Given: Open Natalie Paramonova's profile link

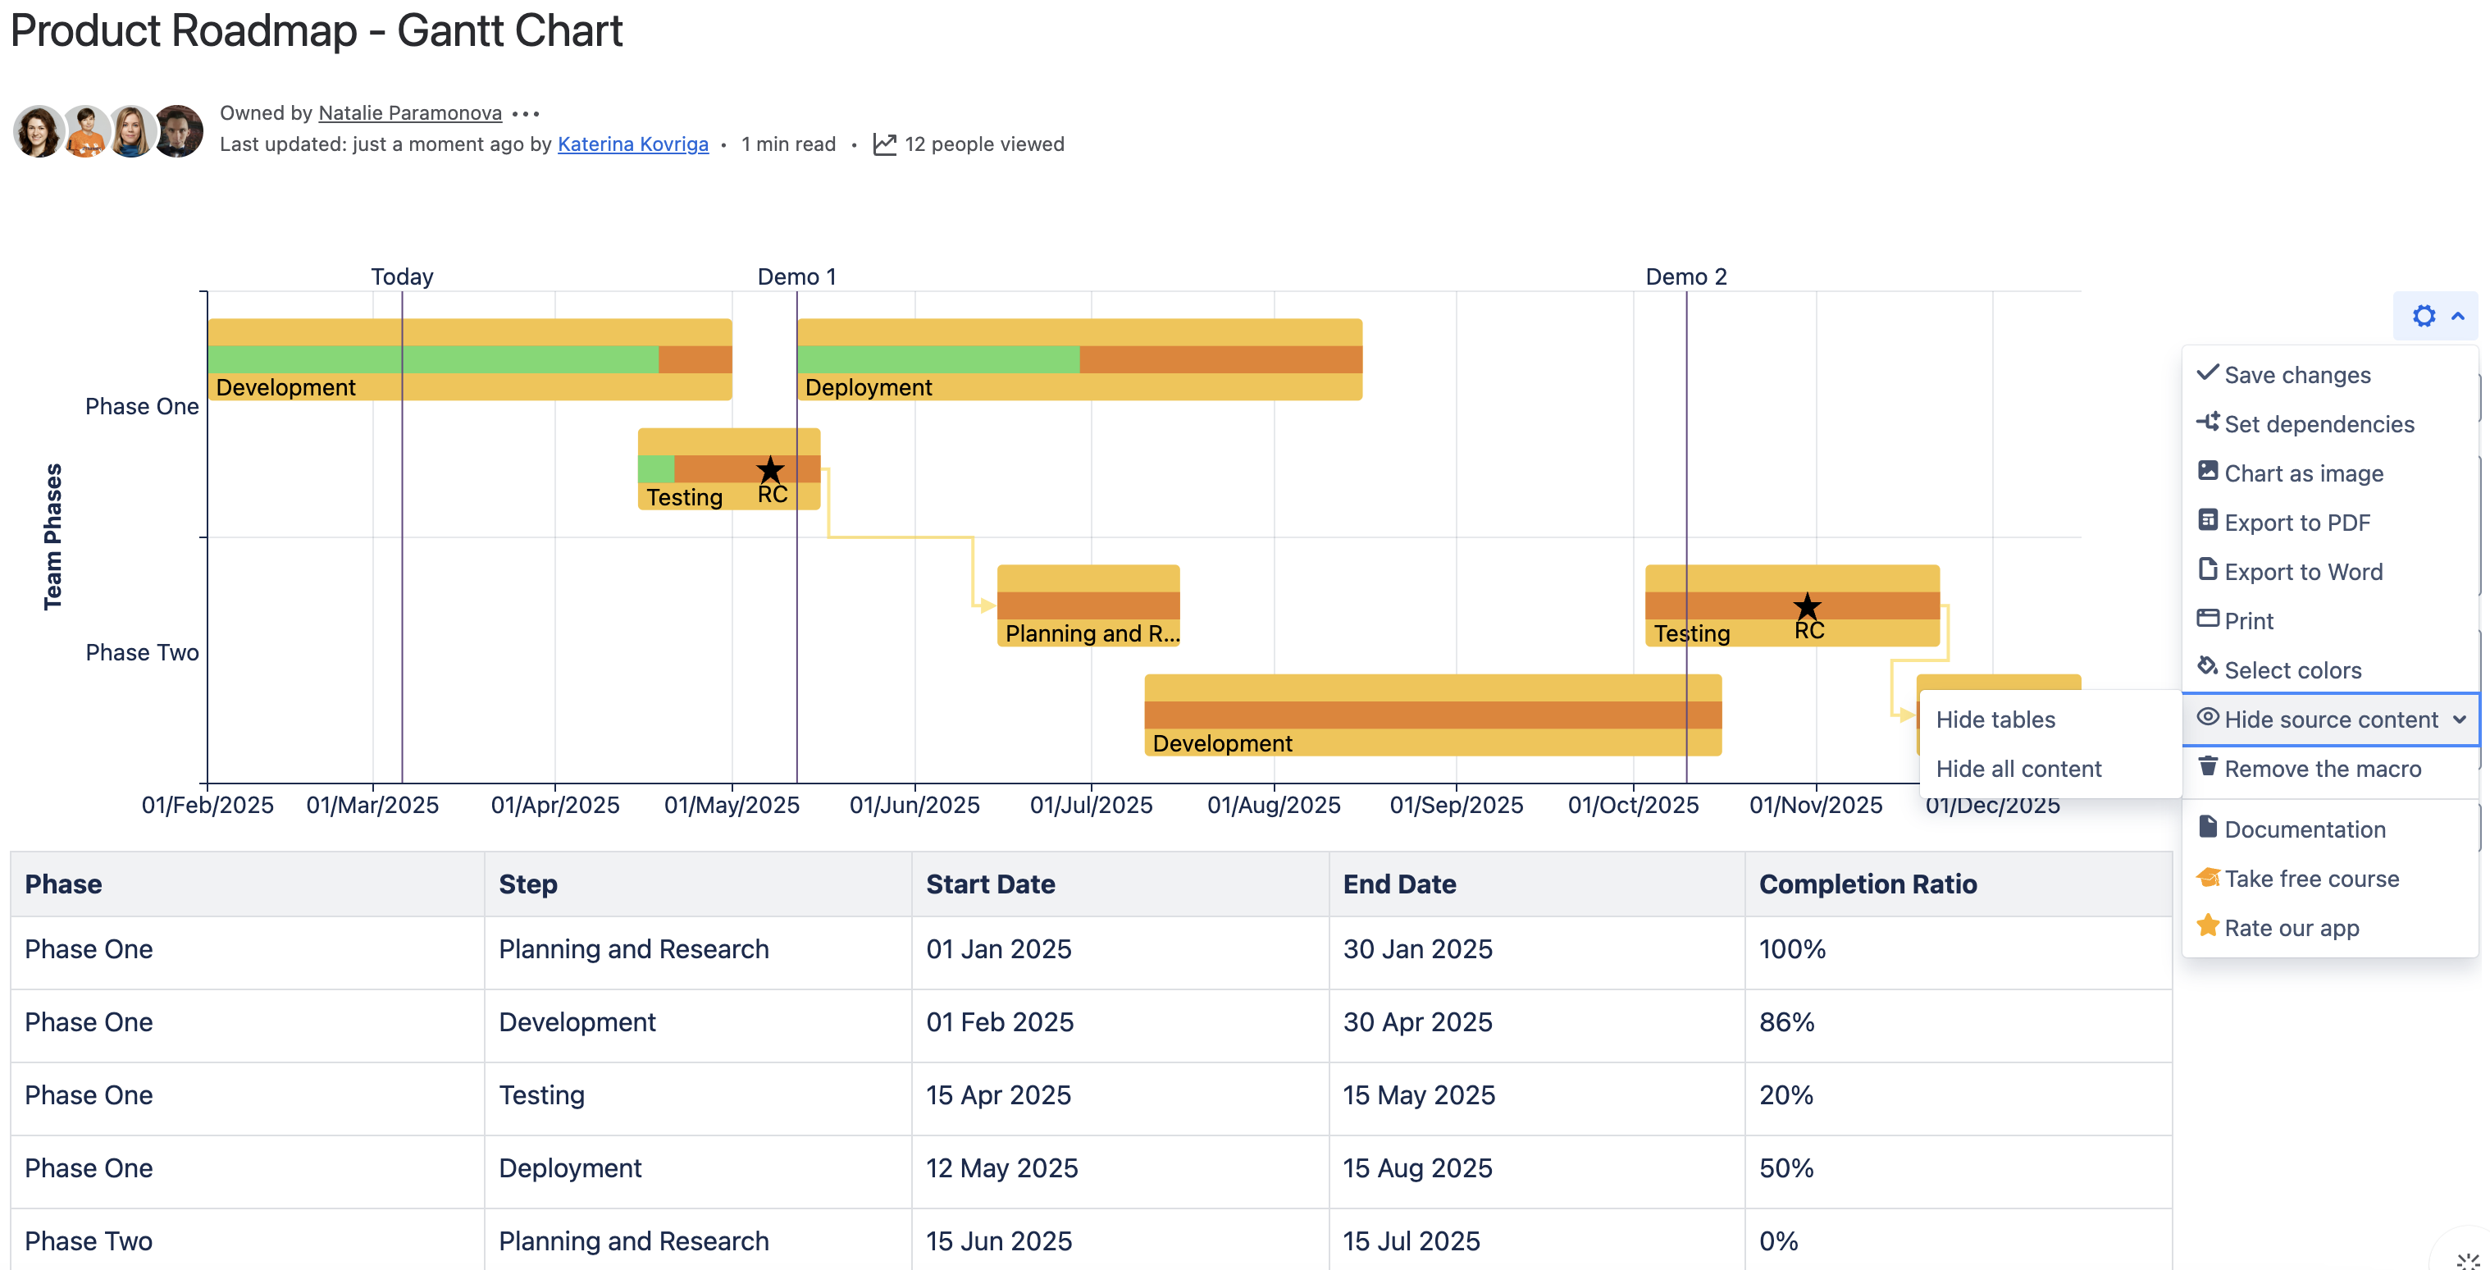Looking at the screenshot, I should (410, 113).
